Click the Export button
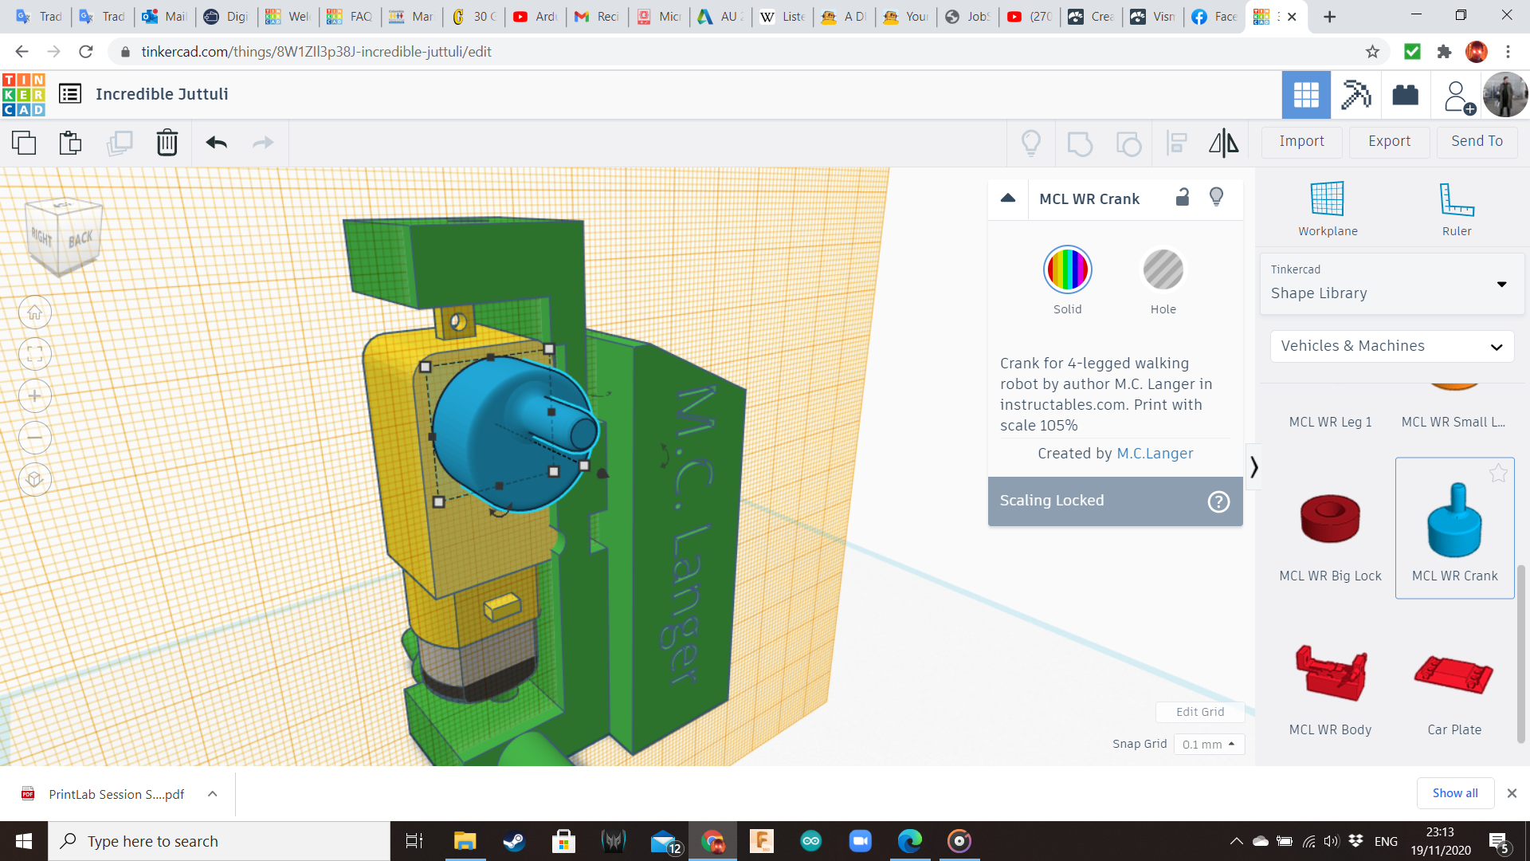Viewport: 1530px width, 861px height. point(1389,141)
